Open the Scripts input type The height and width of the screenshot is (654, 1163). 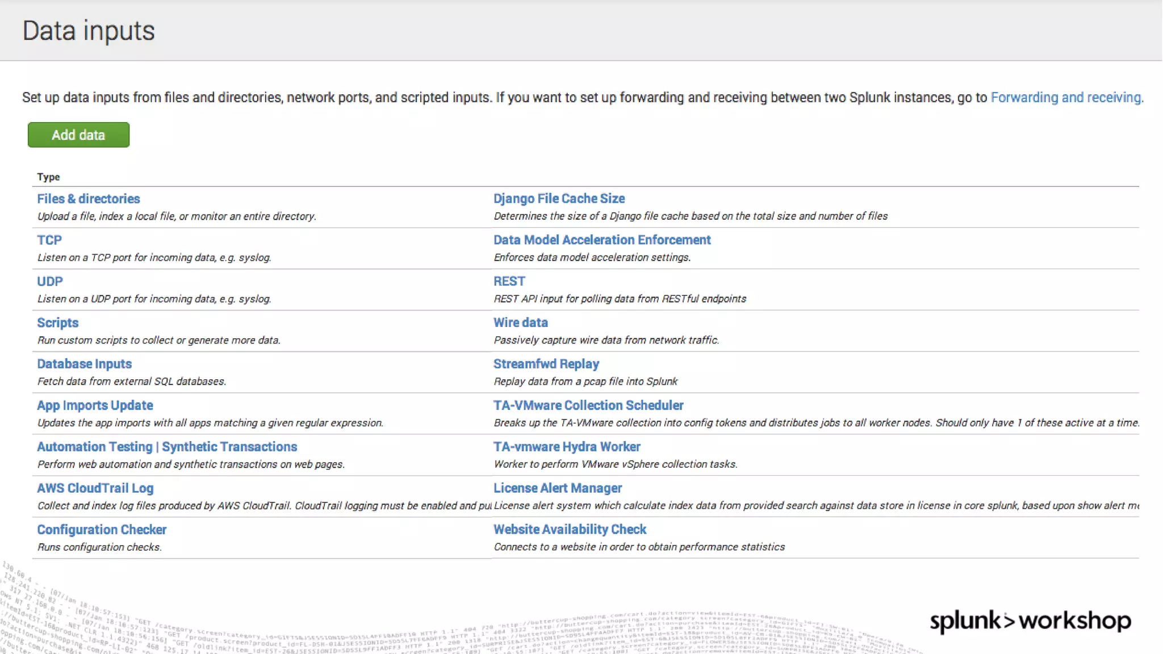57,323
